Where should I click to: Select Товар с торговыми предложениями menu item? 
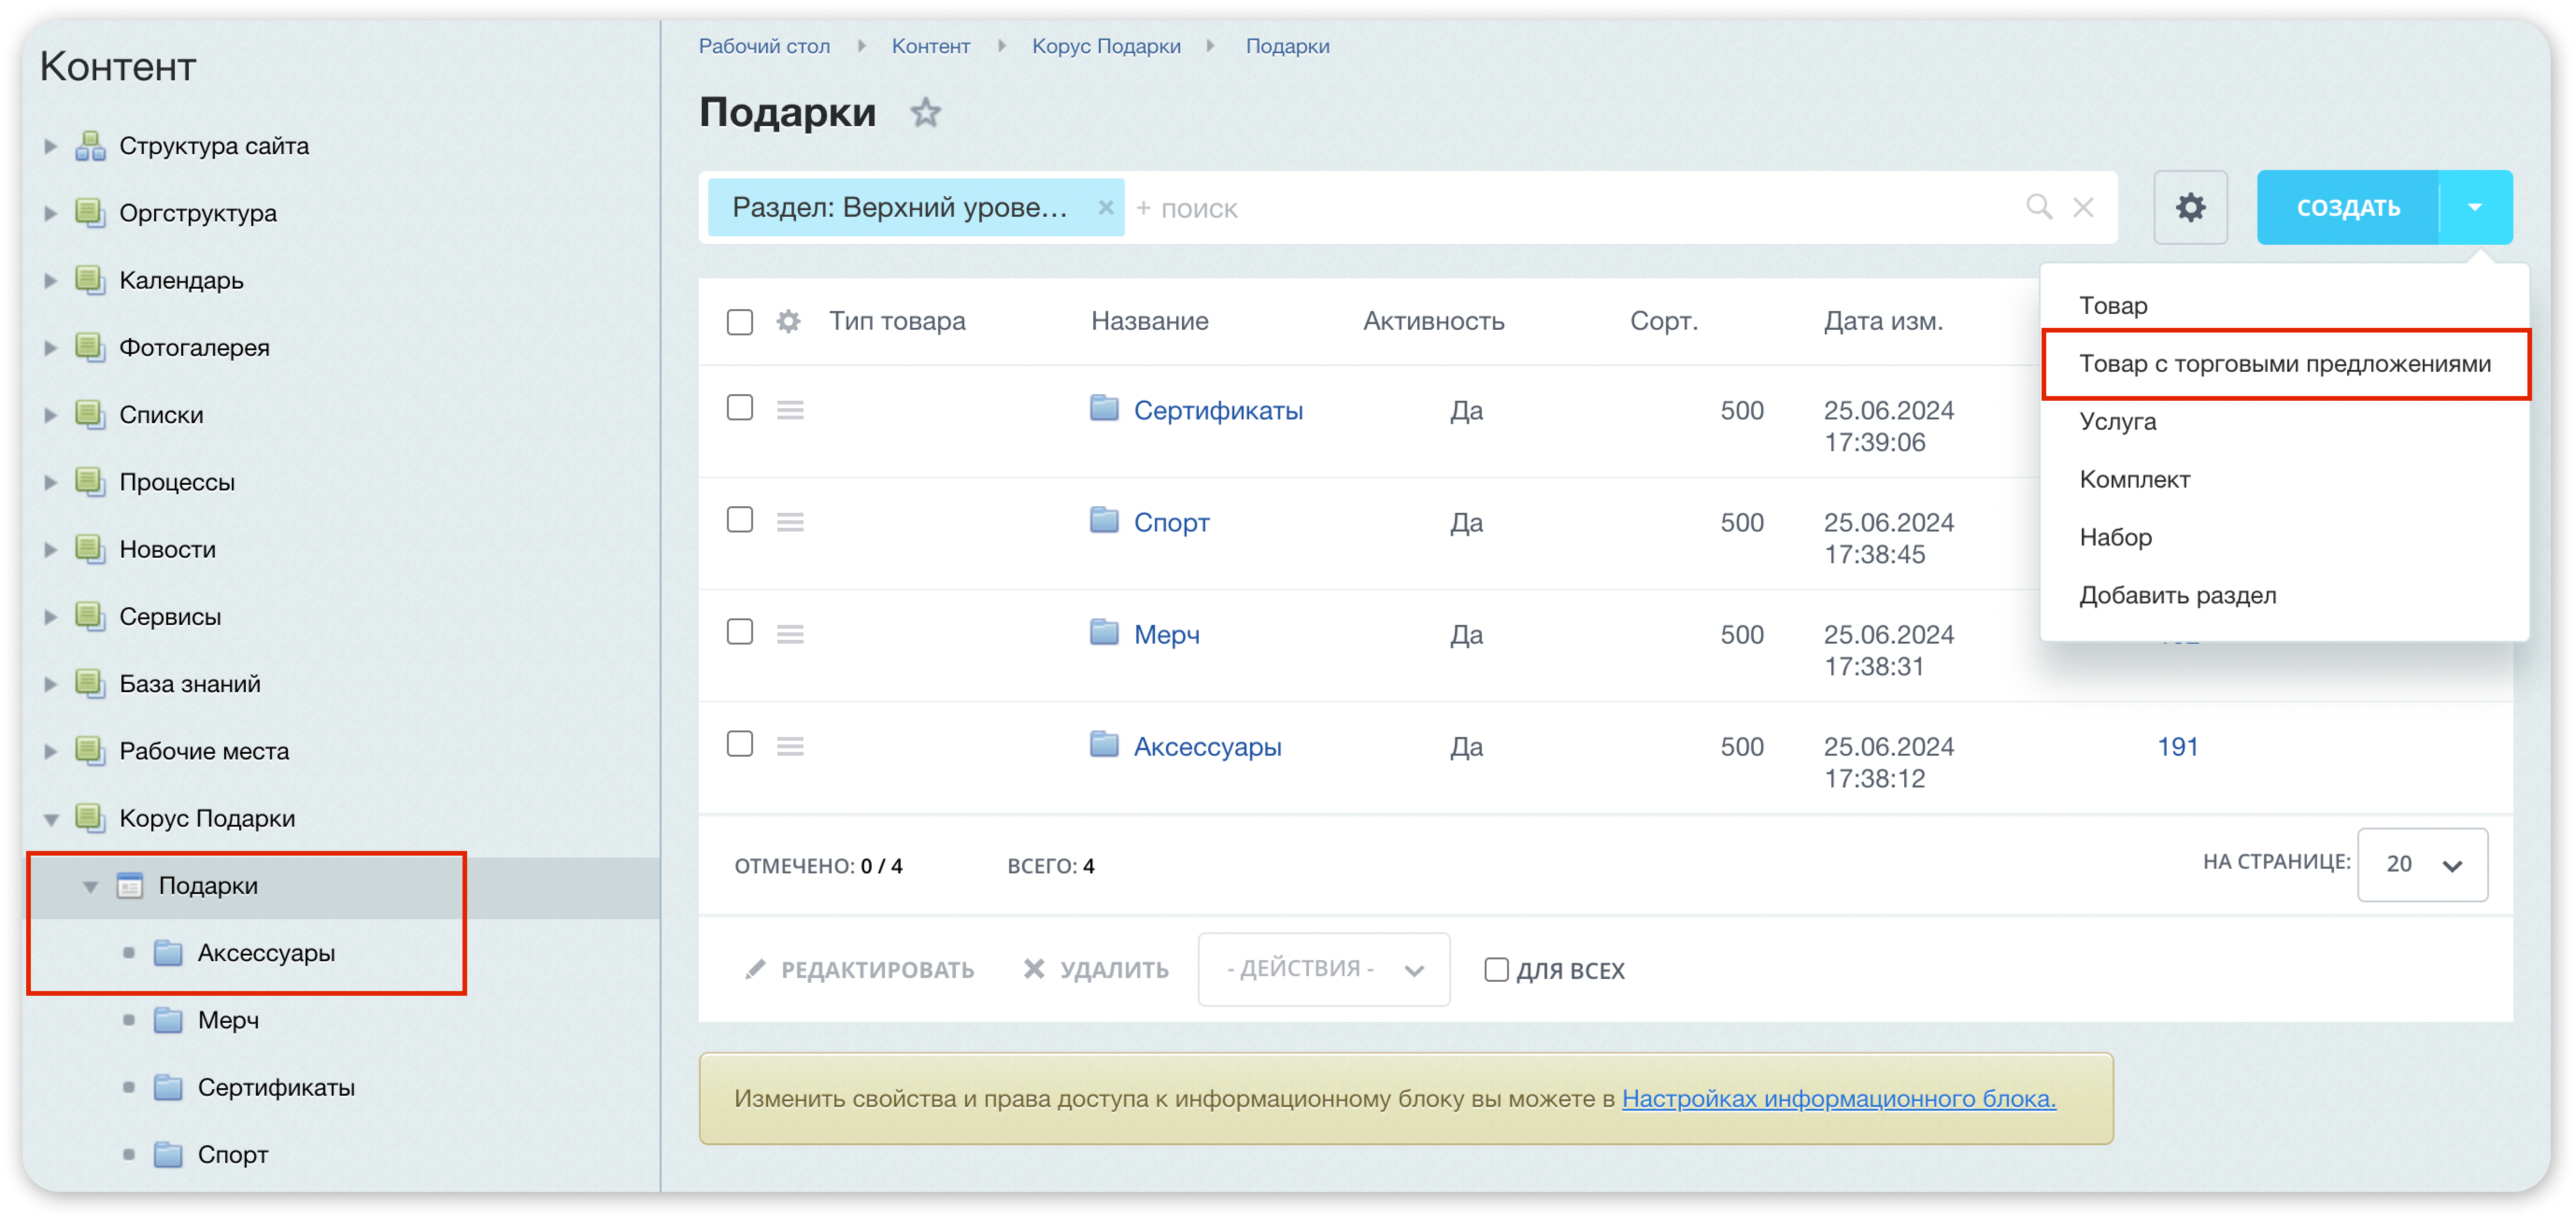point(2285,364)
